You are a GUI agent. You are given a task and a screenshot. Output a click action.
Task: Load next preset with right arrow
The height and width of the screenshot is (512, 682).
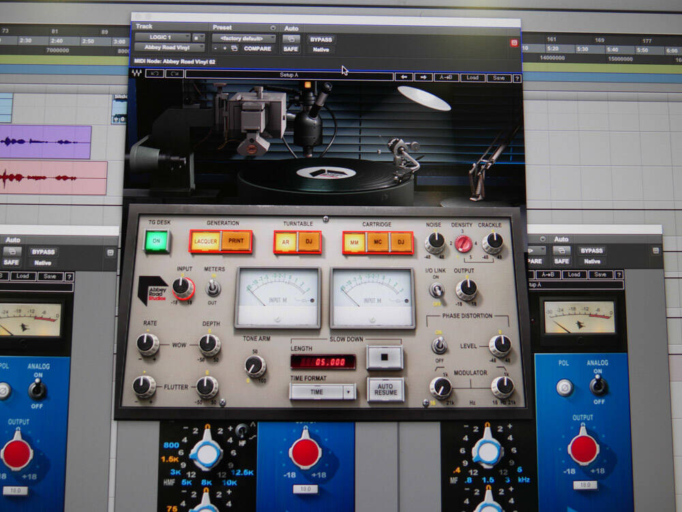[424, 78]
